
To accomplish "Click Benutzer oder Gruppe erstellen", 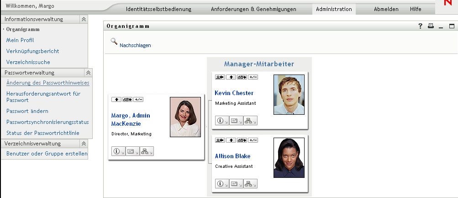I will (47, 154).
